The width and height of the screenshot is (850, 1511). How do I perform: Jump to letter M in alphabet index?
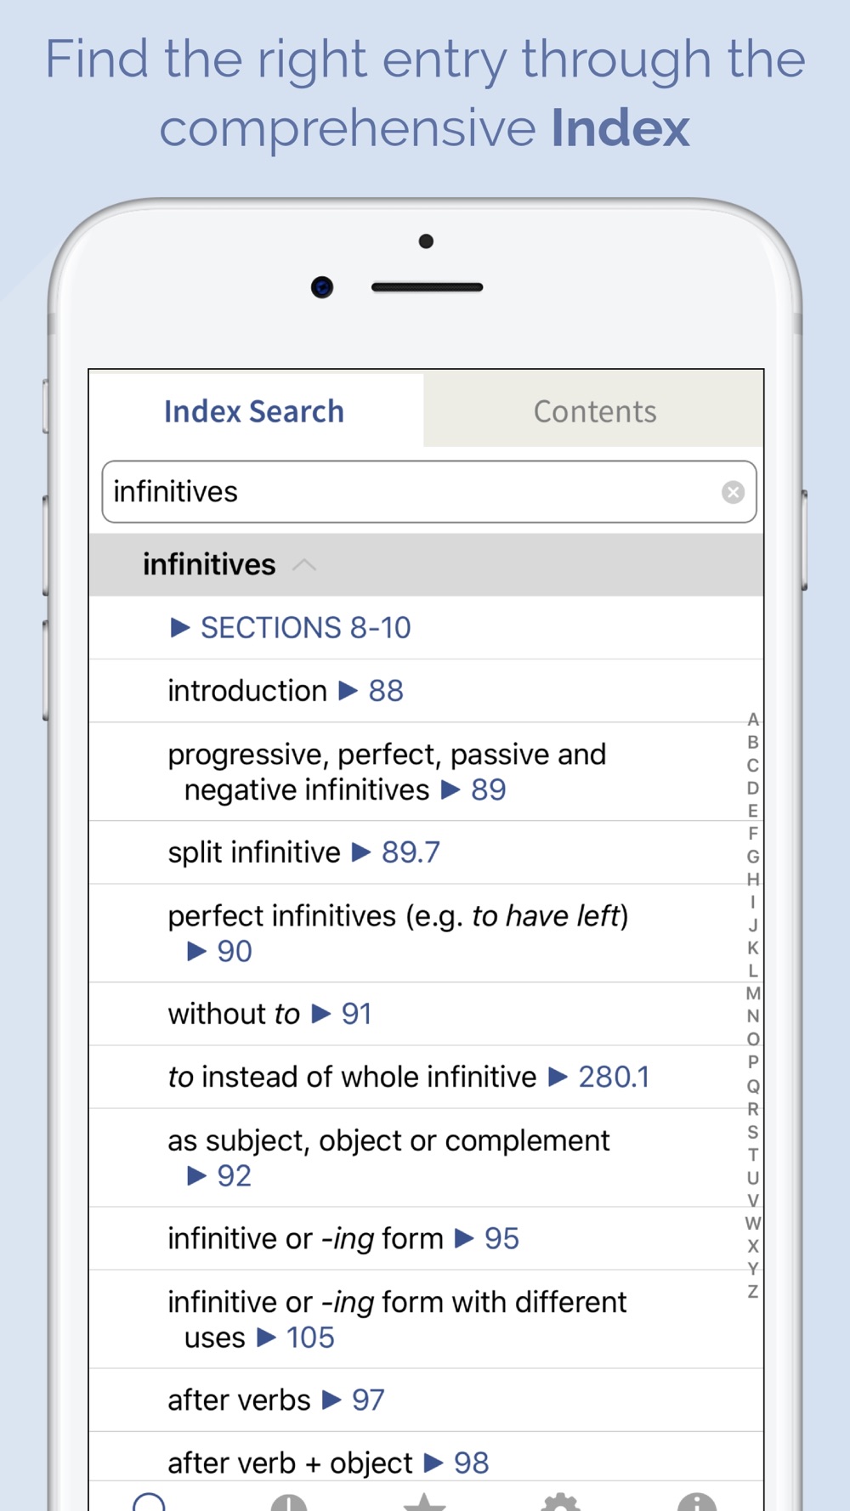(753, 993)
